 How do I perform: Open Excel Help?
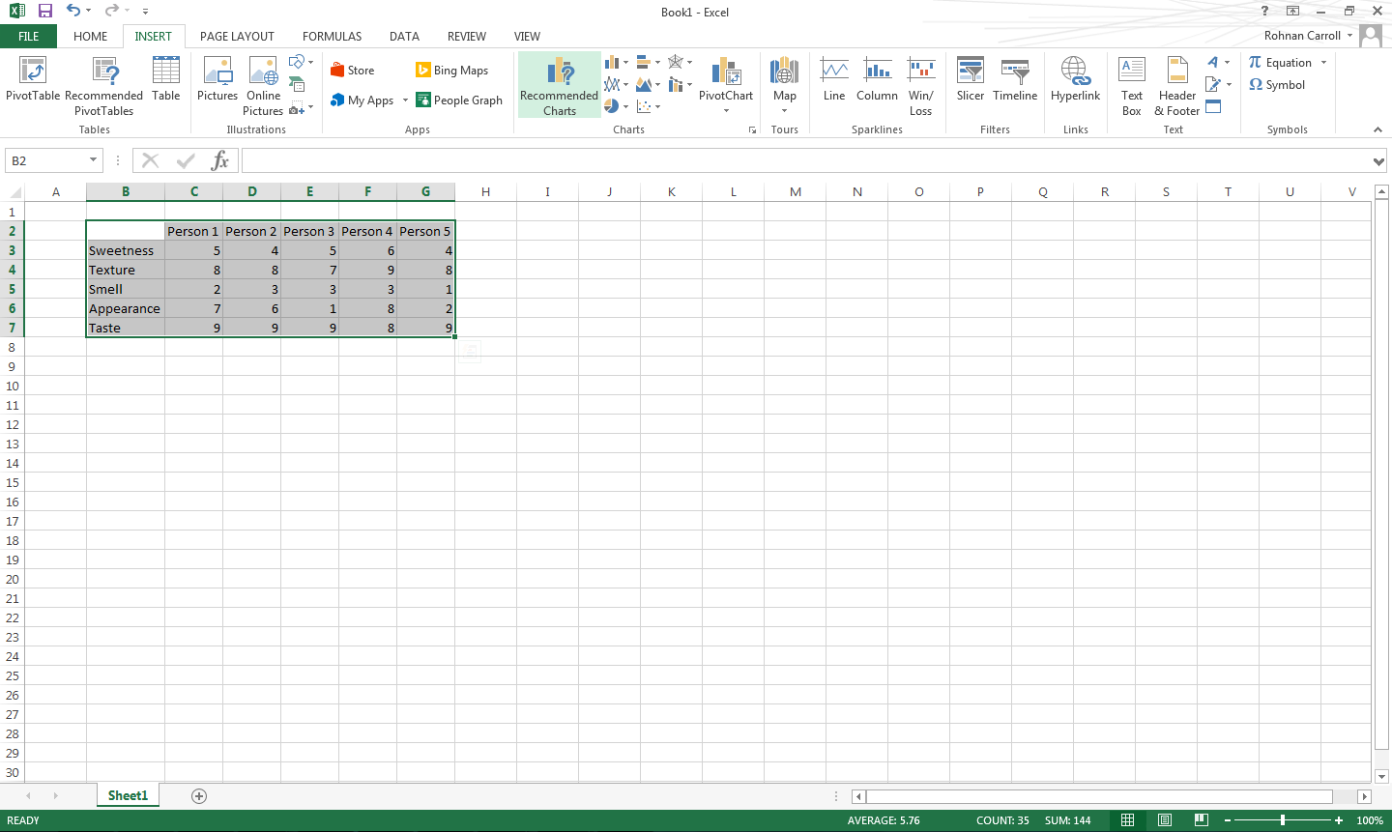point(1264,12)
